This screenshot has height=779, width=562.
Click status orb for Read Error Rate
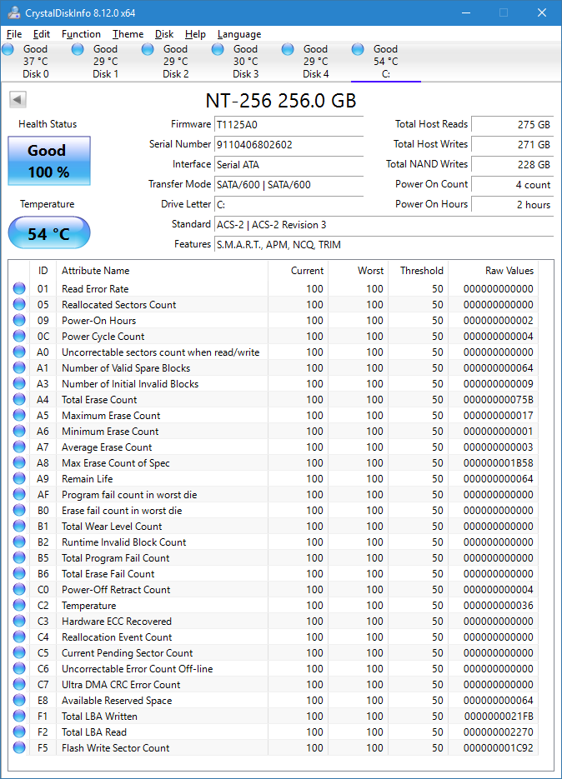(19, 288)
